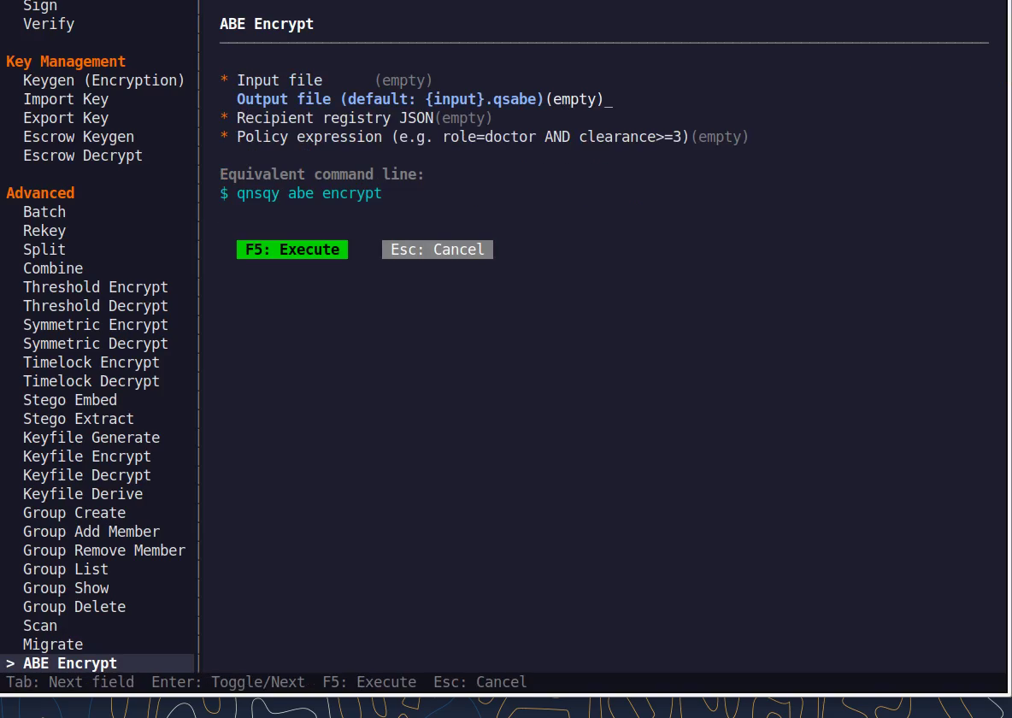The image size is (1012, 718).
Task: Choose Timelock Encrypt from list
Action: tap(91, 362)
